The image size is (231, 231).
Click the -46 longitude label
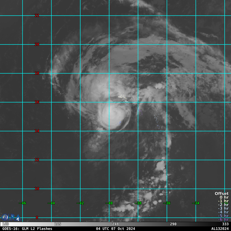coord(23,203)
